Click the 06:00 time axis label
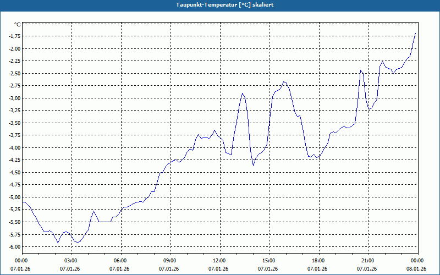 121,261
